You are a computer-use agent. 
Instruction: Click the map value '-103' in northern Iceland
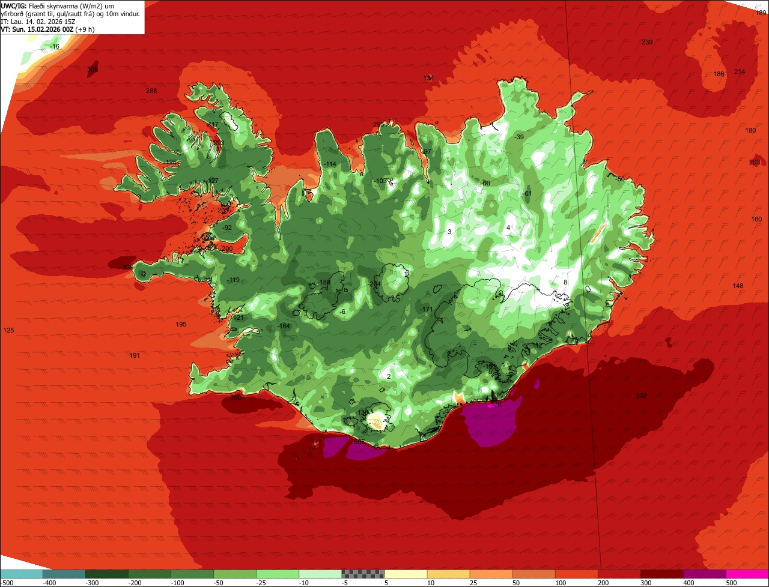(x=380, y=181)
